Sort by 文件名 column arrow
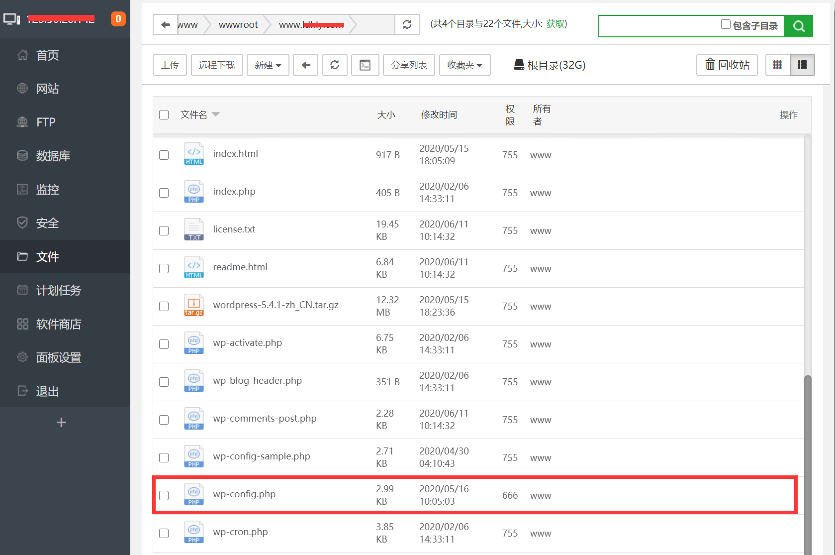This screenshot has height=555, width=835. tap(215, 114)
